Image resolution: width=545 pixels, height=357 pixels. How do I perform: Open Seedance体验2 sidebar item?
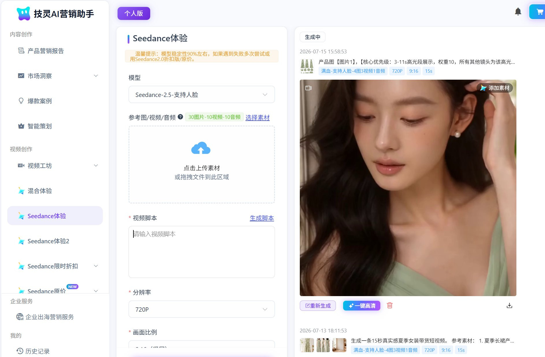click(55, 241)
